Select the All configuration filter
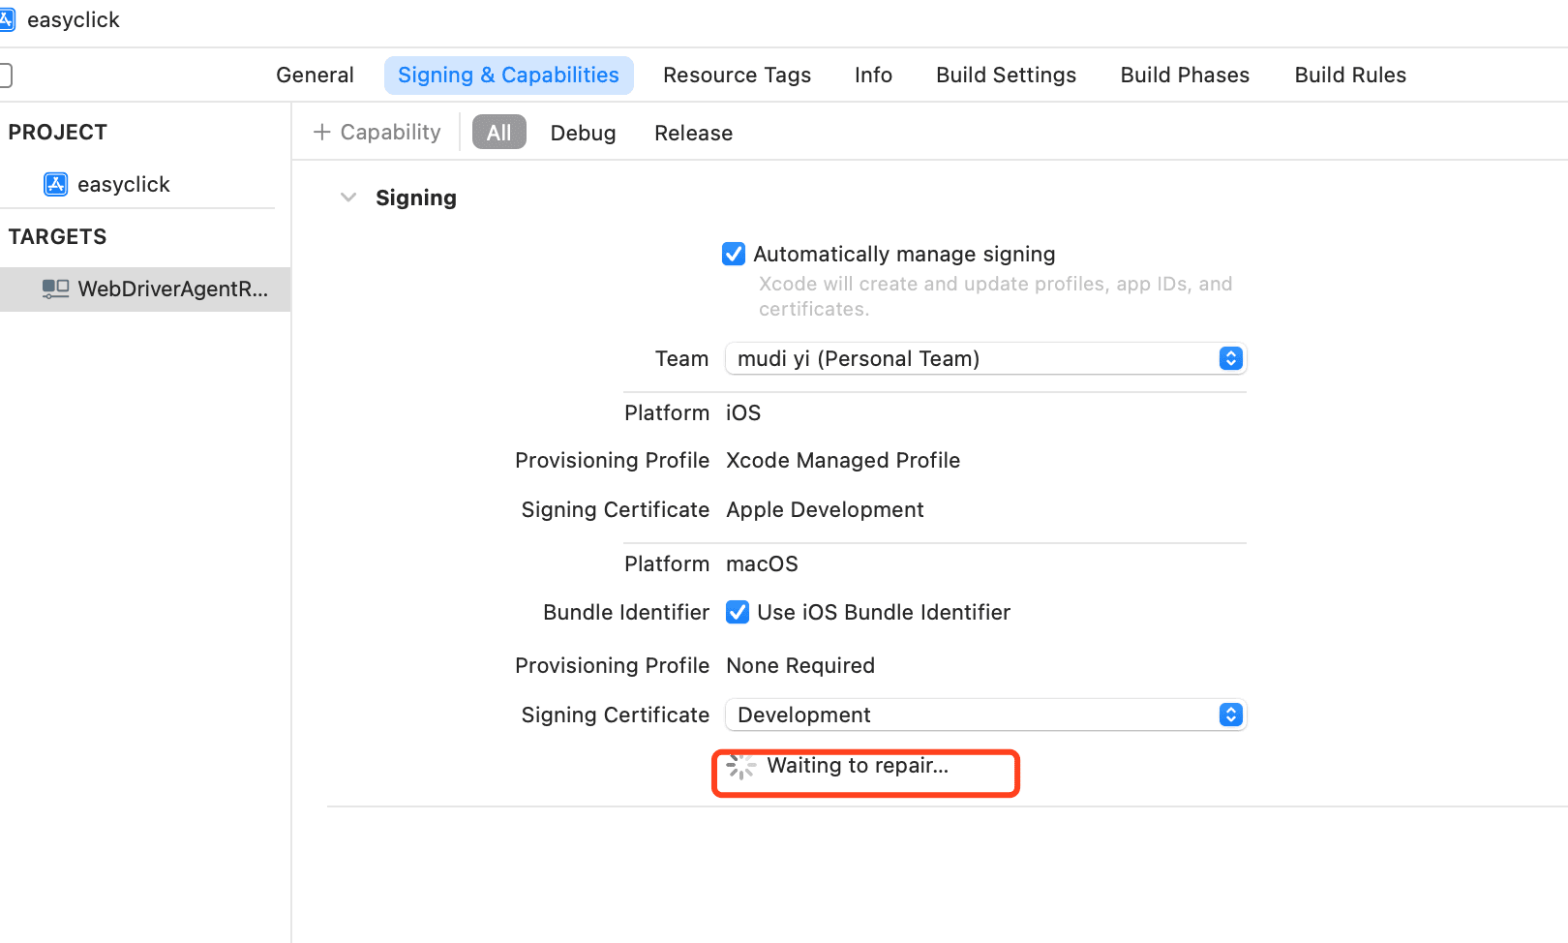The width and height of the screenshot is (1568, 943). (498, 133)
